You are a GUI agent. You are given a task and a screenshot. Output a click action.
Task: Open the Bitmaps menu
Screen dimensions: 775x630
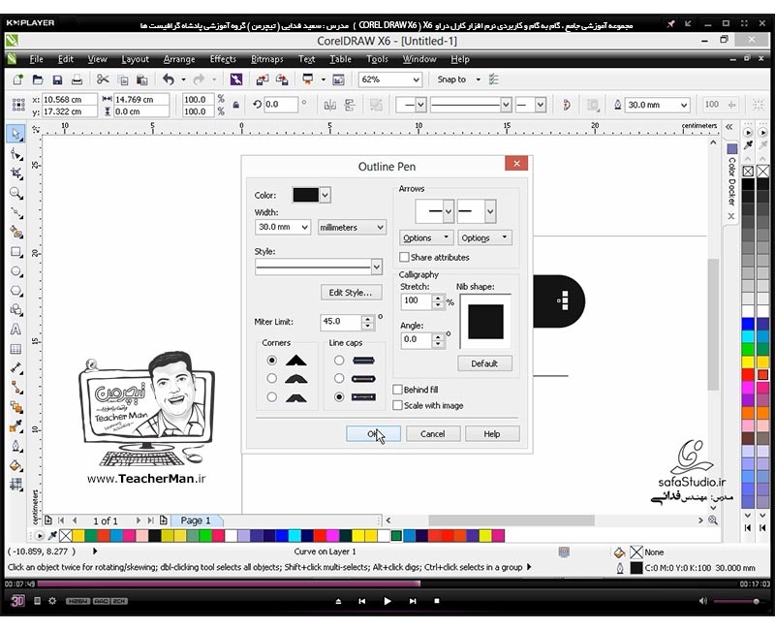click(267, 59)
